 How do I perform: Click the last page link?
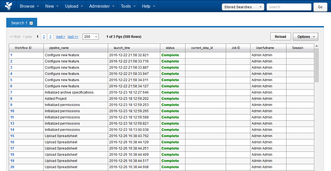[x=73, y=37]
